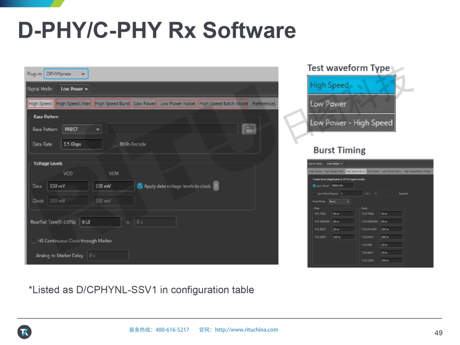
Task: Click the THS TRAIL 64 ns field
Action: 343,214
